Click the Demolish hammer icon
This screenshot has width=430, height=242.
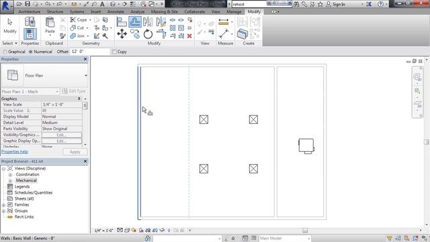coord(105,36)
